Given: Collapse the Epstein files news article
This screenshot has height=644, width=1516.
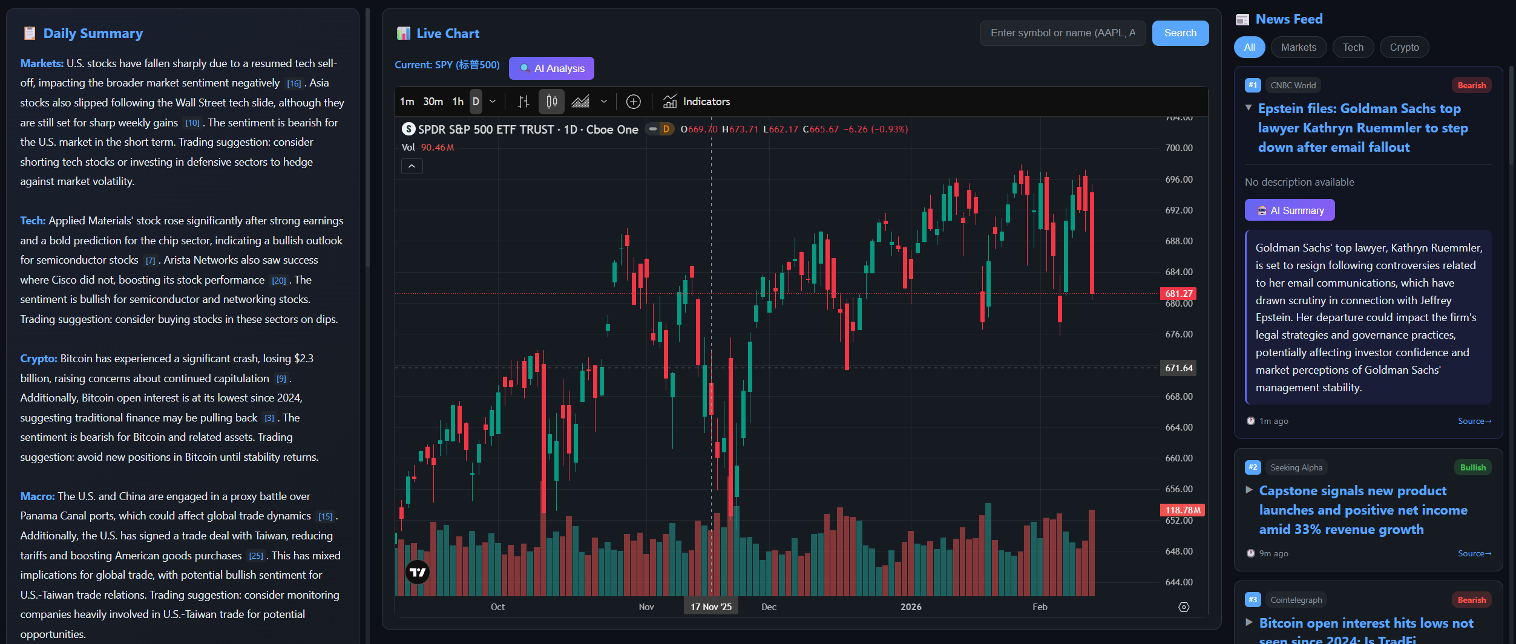Looking at the screenshot, I should (x=1249, y=108).
